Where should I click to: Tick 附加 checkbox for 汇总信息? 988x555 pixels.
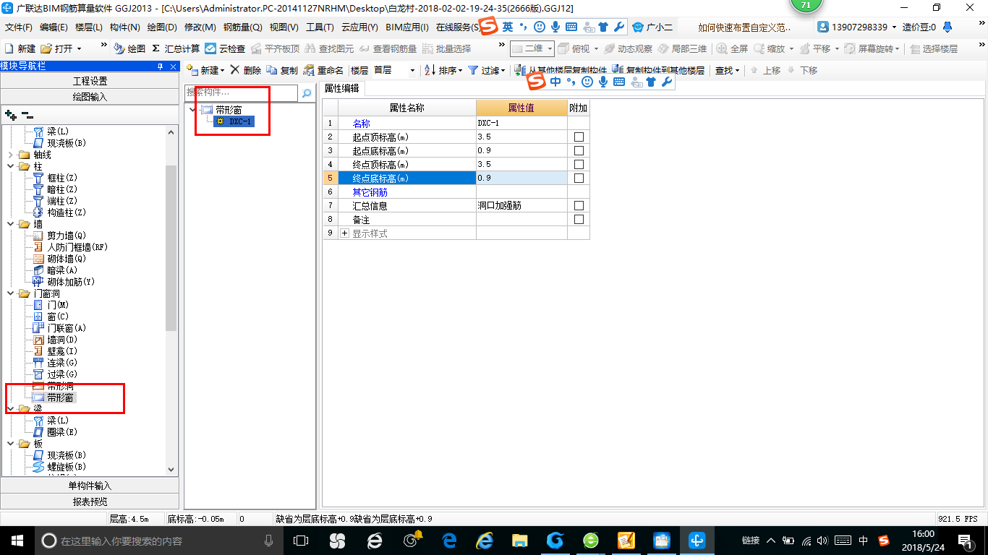578,205
